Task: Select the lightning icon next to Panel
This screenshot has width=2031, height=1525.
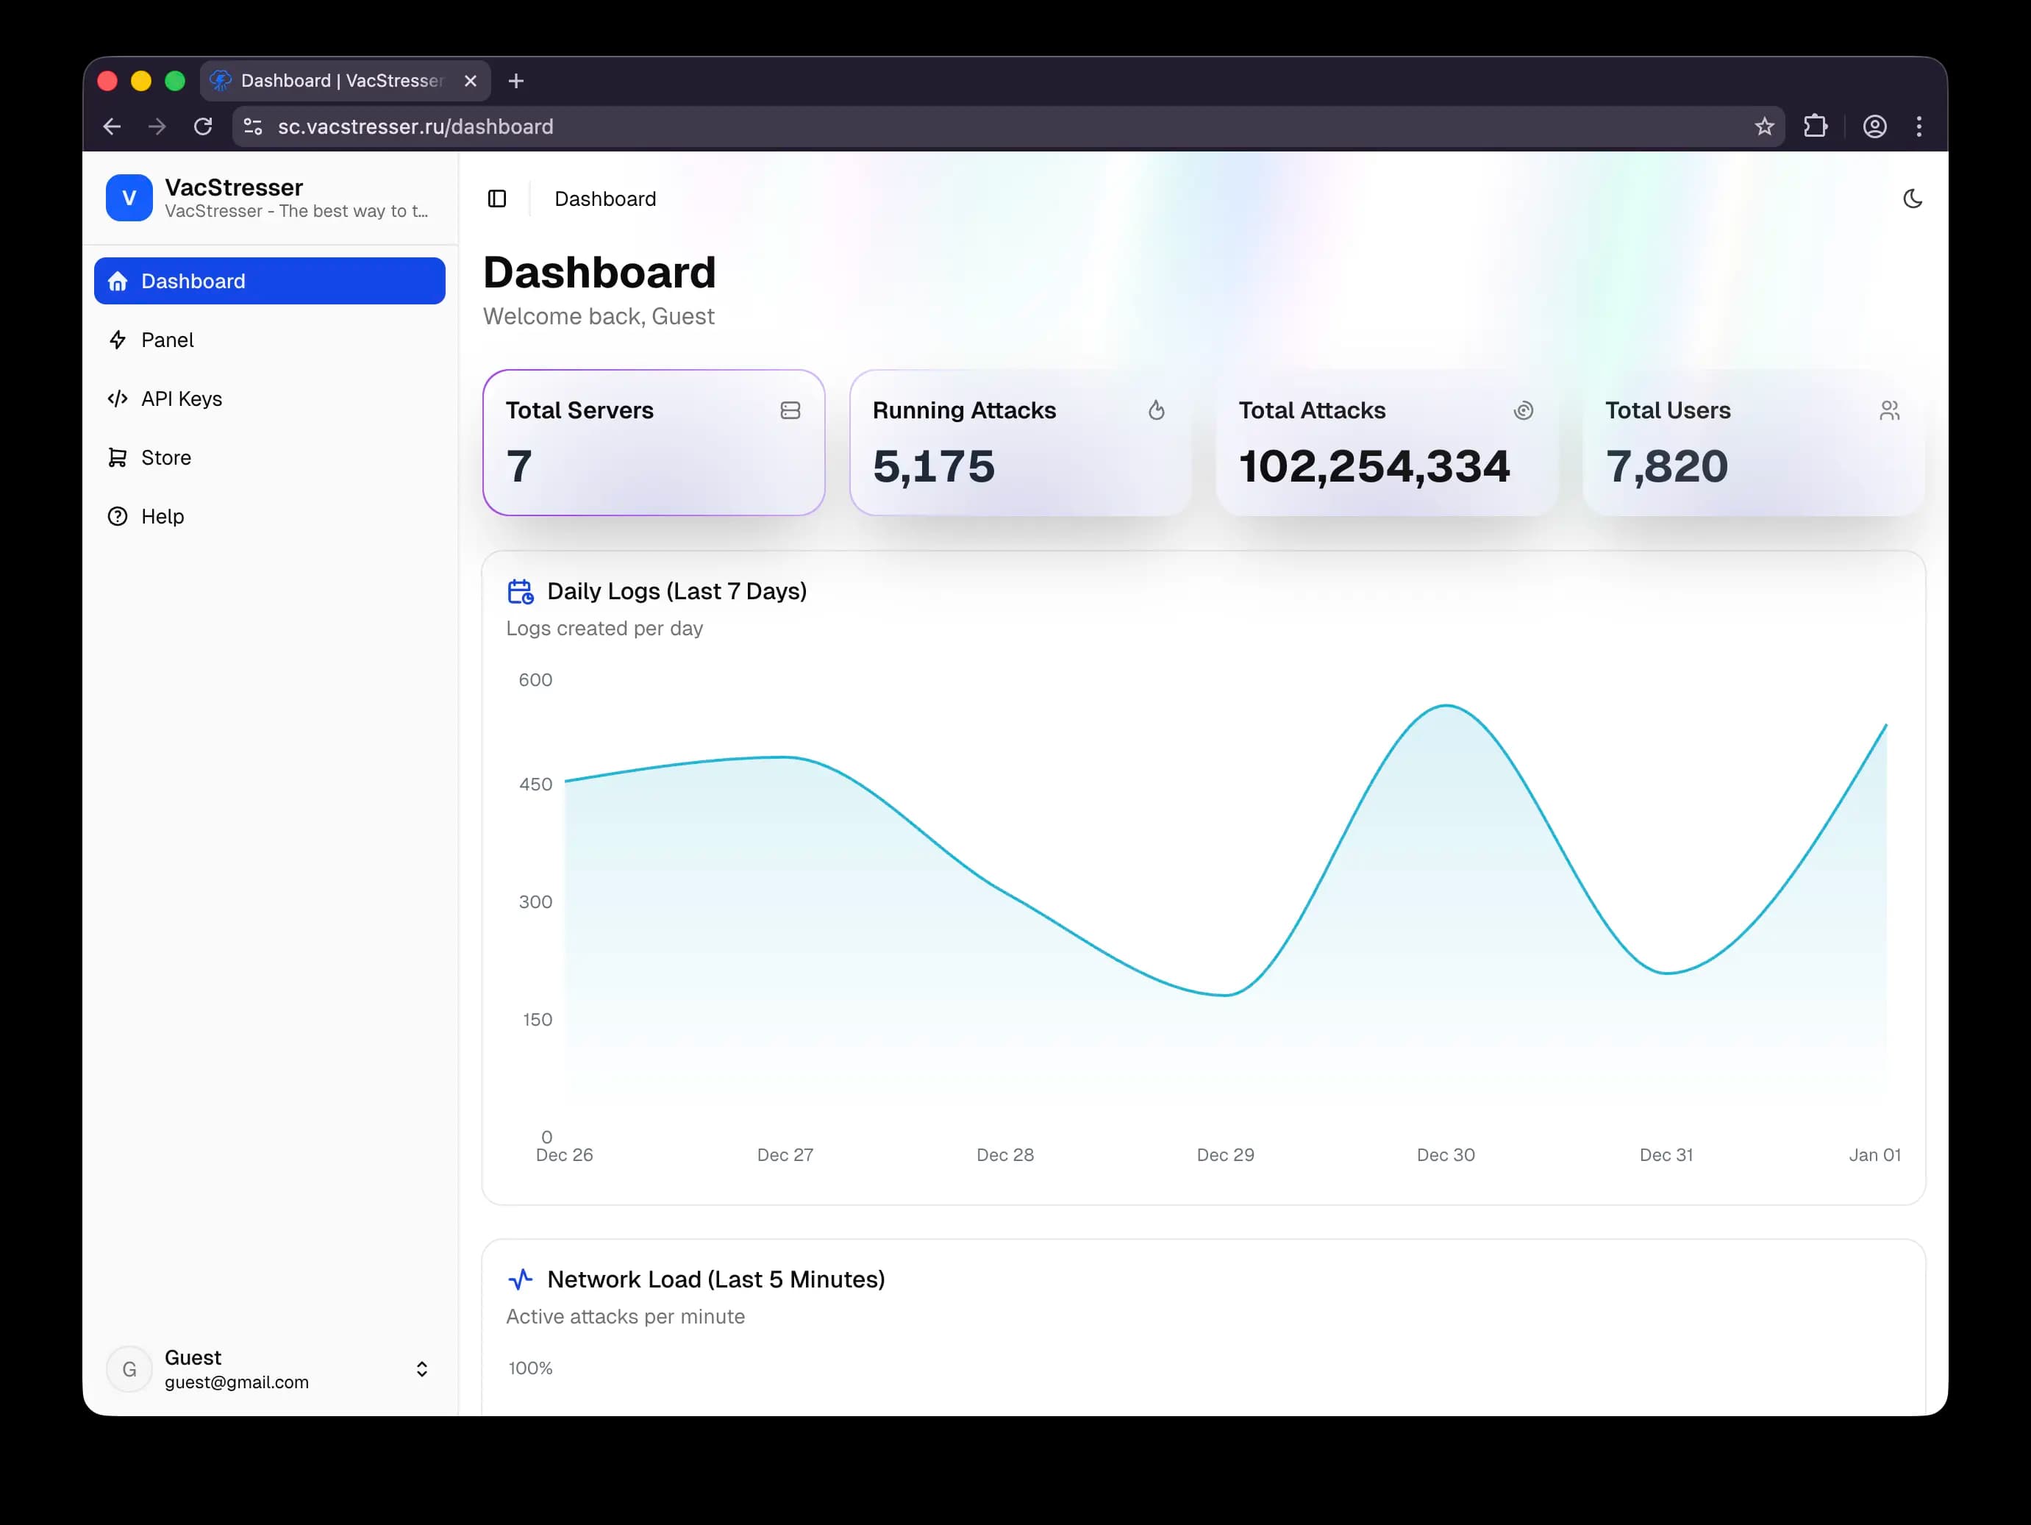Action: point(118,340)
